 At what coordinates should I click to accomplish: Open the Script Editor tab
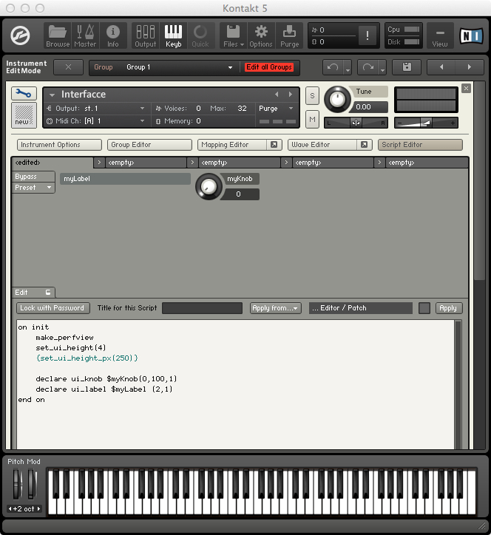pyautogui.click(x=420, y=145)
